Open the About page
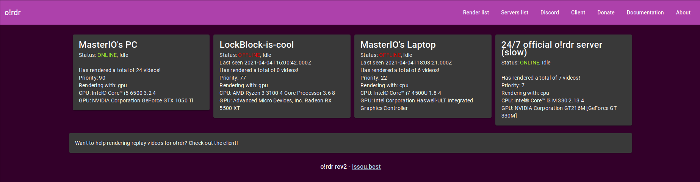This screenshot has width=700, height=182. pyautogui.click(x=683, y=13)
